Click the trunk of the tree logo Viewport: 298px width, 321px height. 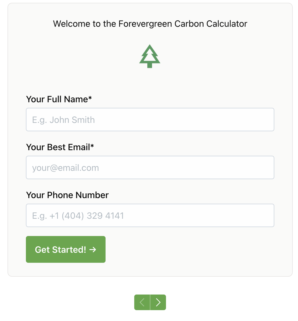(x=150, y=65)
